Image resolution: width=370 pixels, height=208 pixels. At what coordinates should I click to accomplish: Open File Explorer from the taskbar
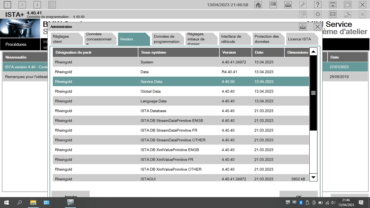tap(33, 203)
